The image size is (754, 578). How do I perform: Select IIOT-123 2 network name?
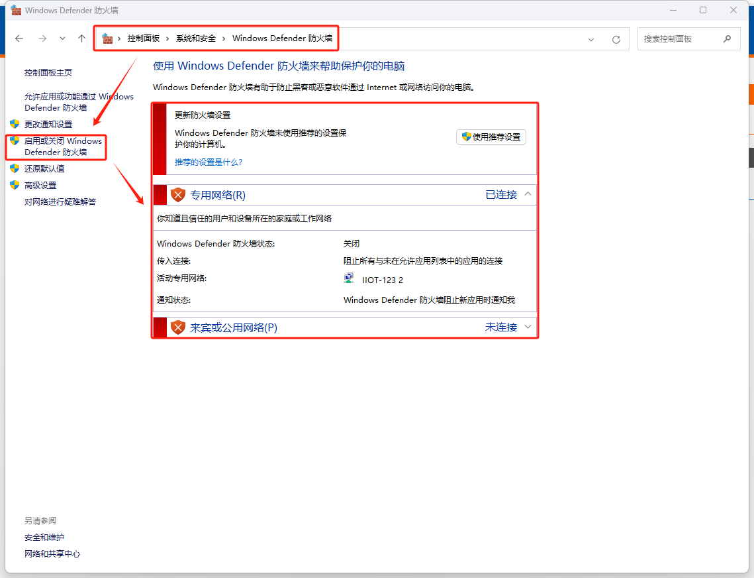tap(383, 280)
